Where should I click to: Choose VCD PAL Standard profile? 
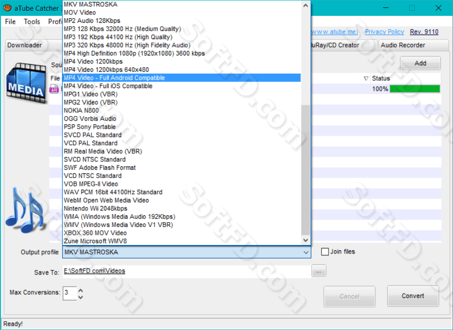(182, 143)
